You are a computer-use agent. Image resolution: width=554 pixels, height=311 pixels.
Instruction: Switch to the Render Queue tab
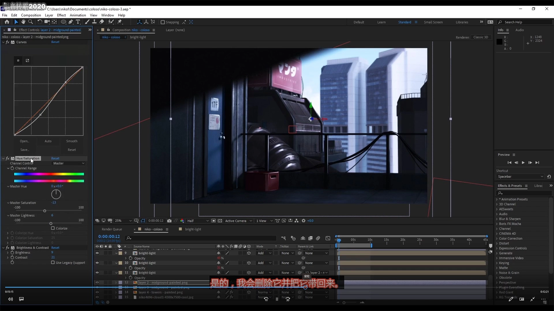point(112,229)
